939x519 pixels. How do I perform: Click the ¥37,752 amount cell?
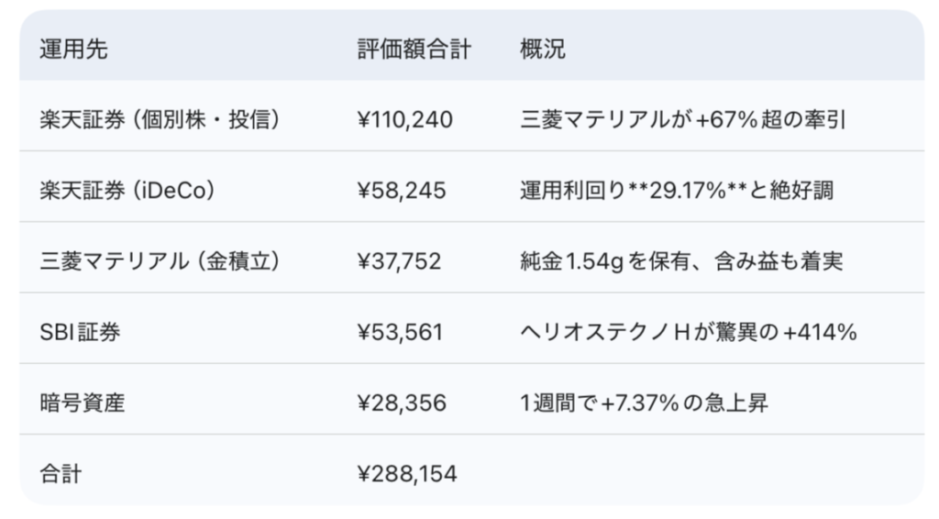pyautogui.click(x=399, y=261)
